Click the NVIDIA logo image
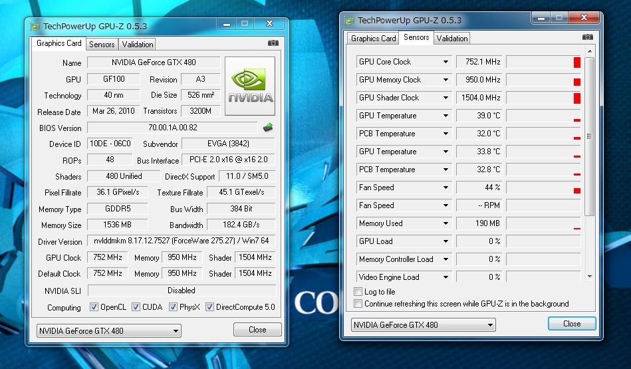 250,86
